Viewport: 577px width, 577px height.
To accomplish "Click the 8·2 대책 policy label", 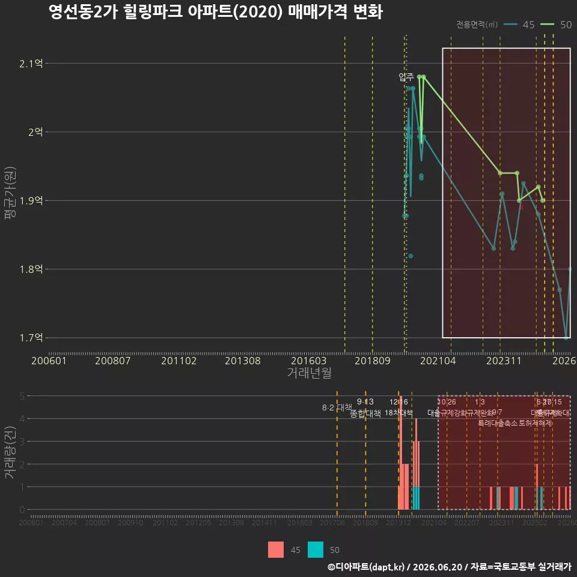I will tap(337, 408).
